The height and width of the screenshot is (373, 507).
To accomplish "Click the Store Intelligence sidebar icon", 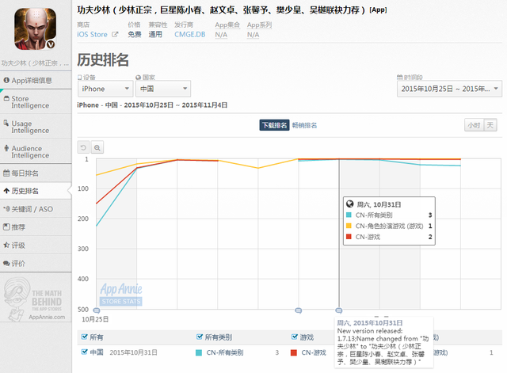I will coord(6,98).
